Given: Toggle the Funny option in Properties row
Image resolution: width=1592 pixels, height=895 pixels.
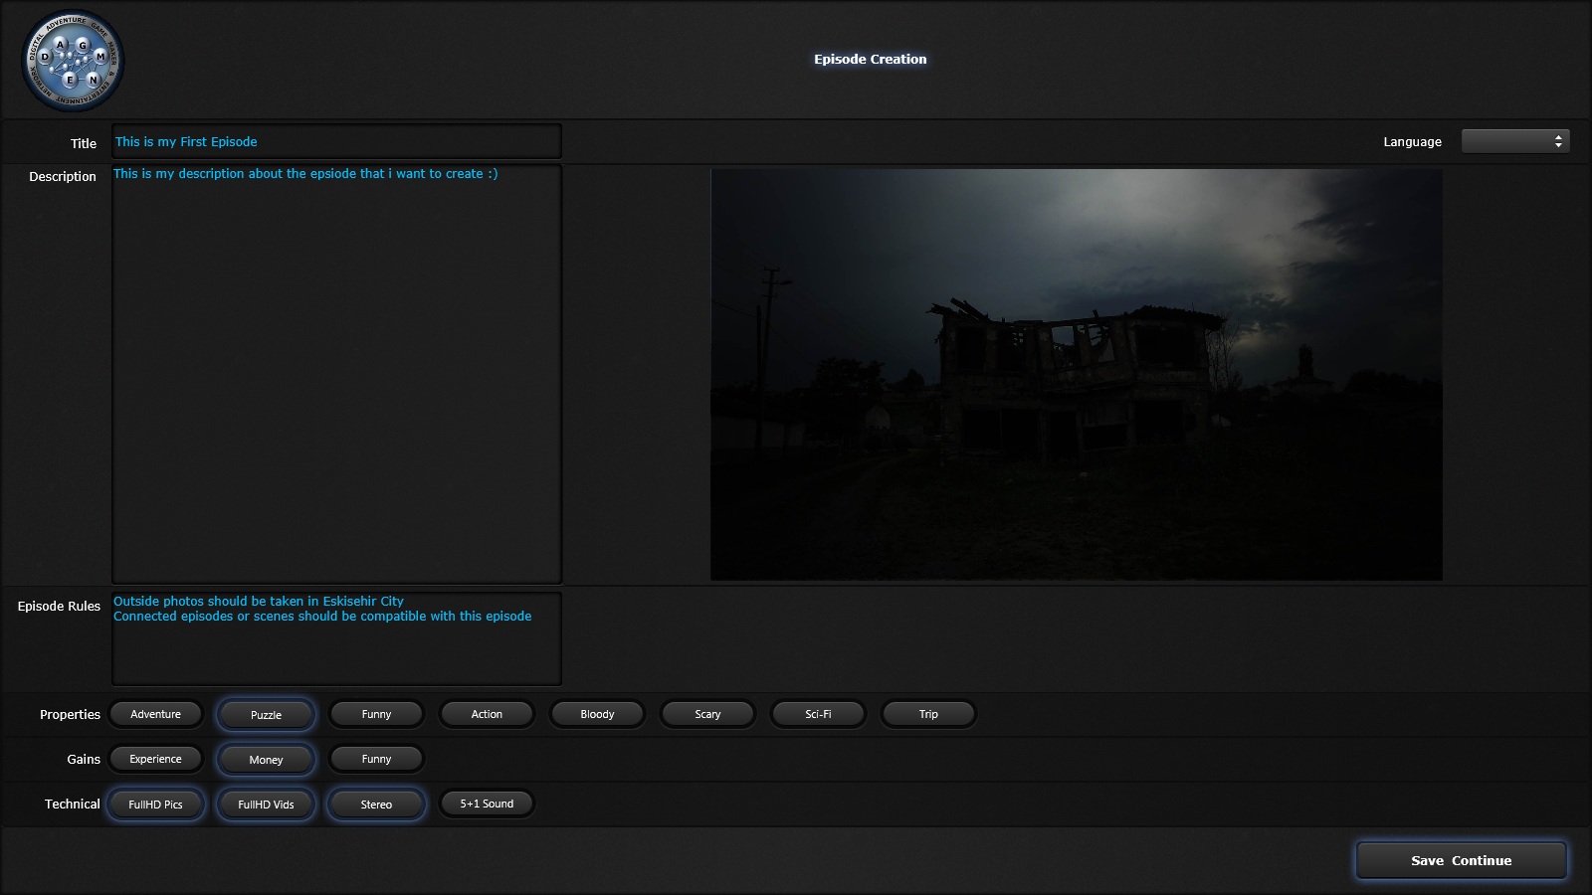Looking at the screenshot, I should [376, 714].
